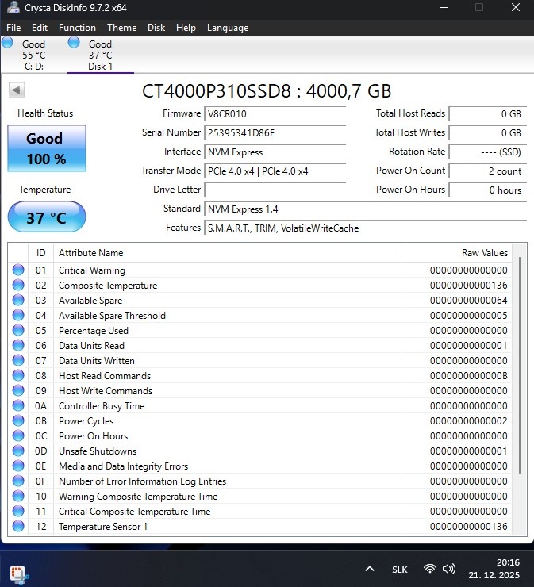Show hidden tray icons chevron

(x=370, y=569)
